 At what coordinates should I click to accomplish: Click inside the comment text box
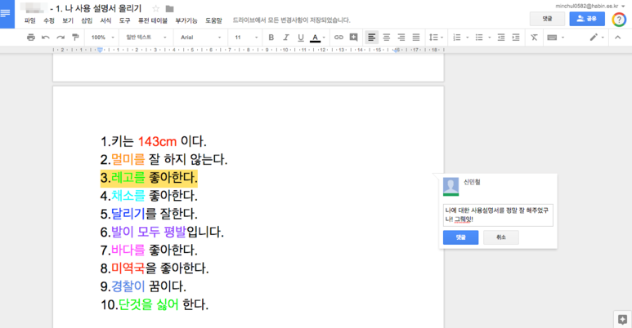click(x=497, y=215)
